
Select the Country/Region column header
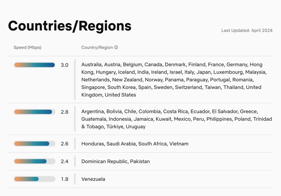coord(97,47)
